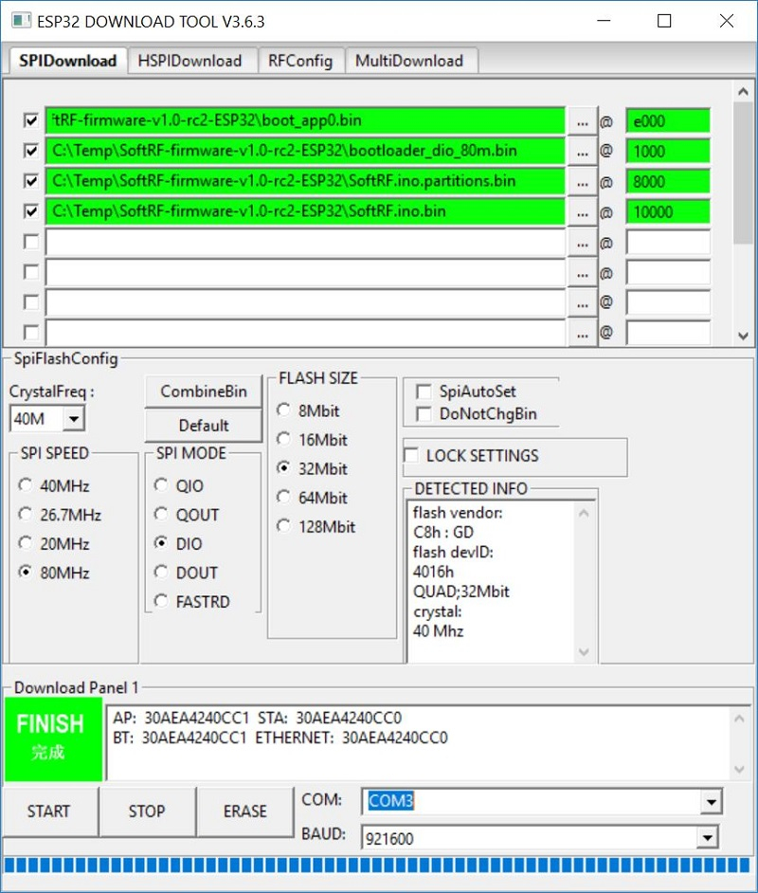This screenshot has width=758, height=893.
Task: Click the COM3 port field
Action: pyautogui.click(x=532, y=802)
